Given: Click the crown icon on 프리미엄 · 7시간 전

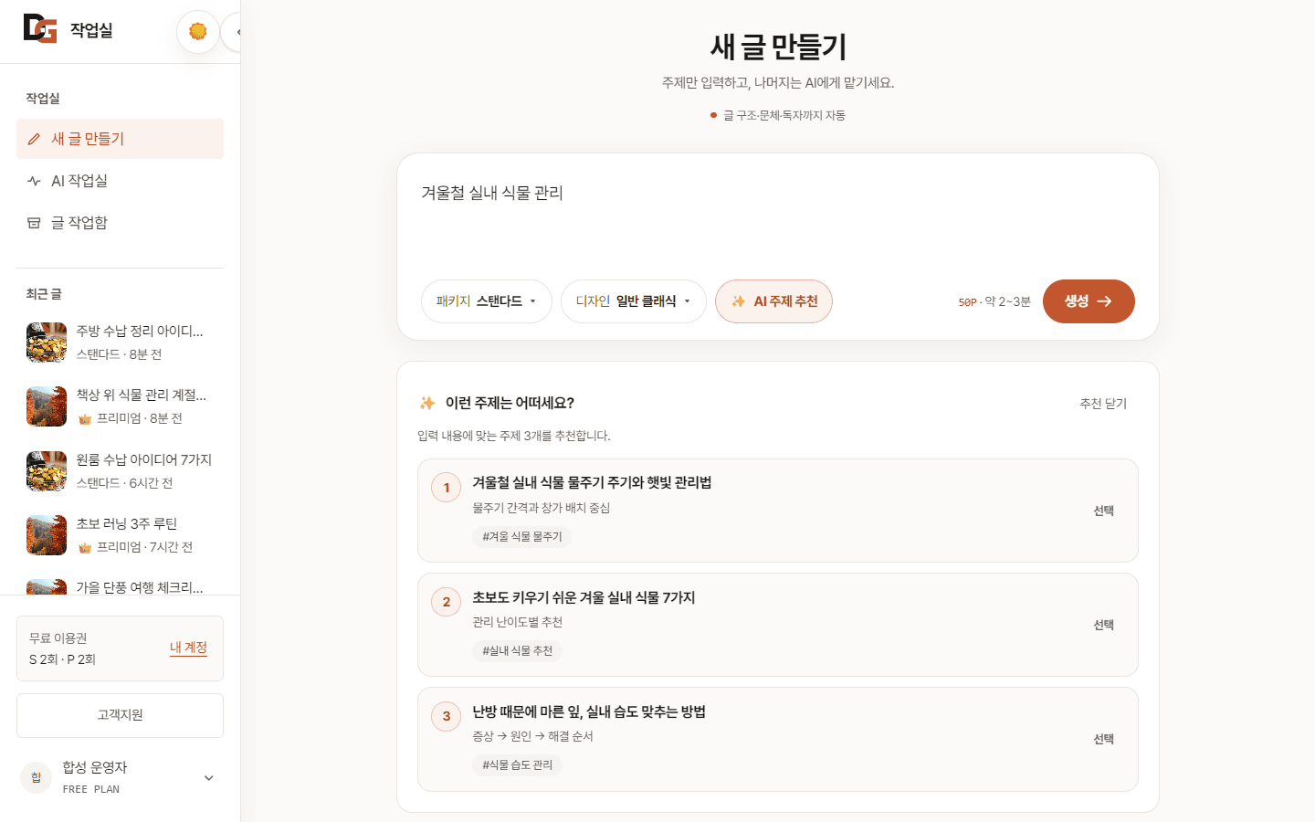Looking at the screenshot, I should point(85,548).
